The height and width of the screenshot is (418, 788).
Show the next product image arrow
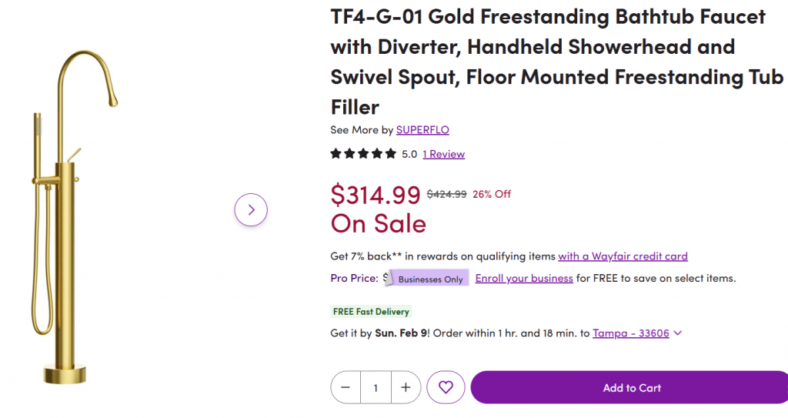click(x=251, y=209)
